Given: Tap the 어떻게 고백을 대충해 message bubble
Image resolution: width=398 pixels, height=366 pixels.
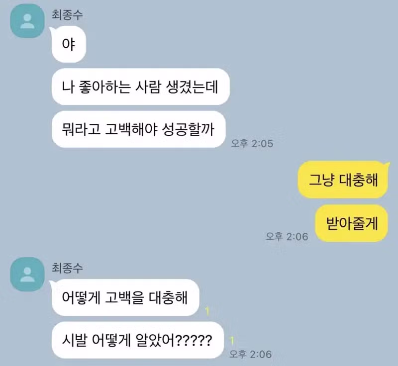Looking at the screenshot, I should tap(125, 297).
